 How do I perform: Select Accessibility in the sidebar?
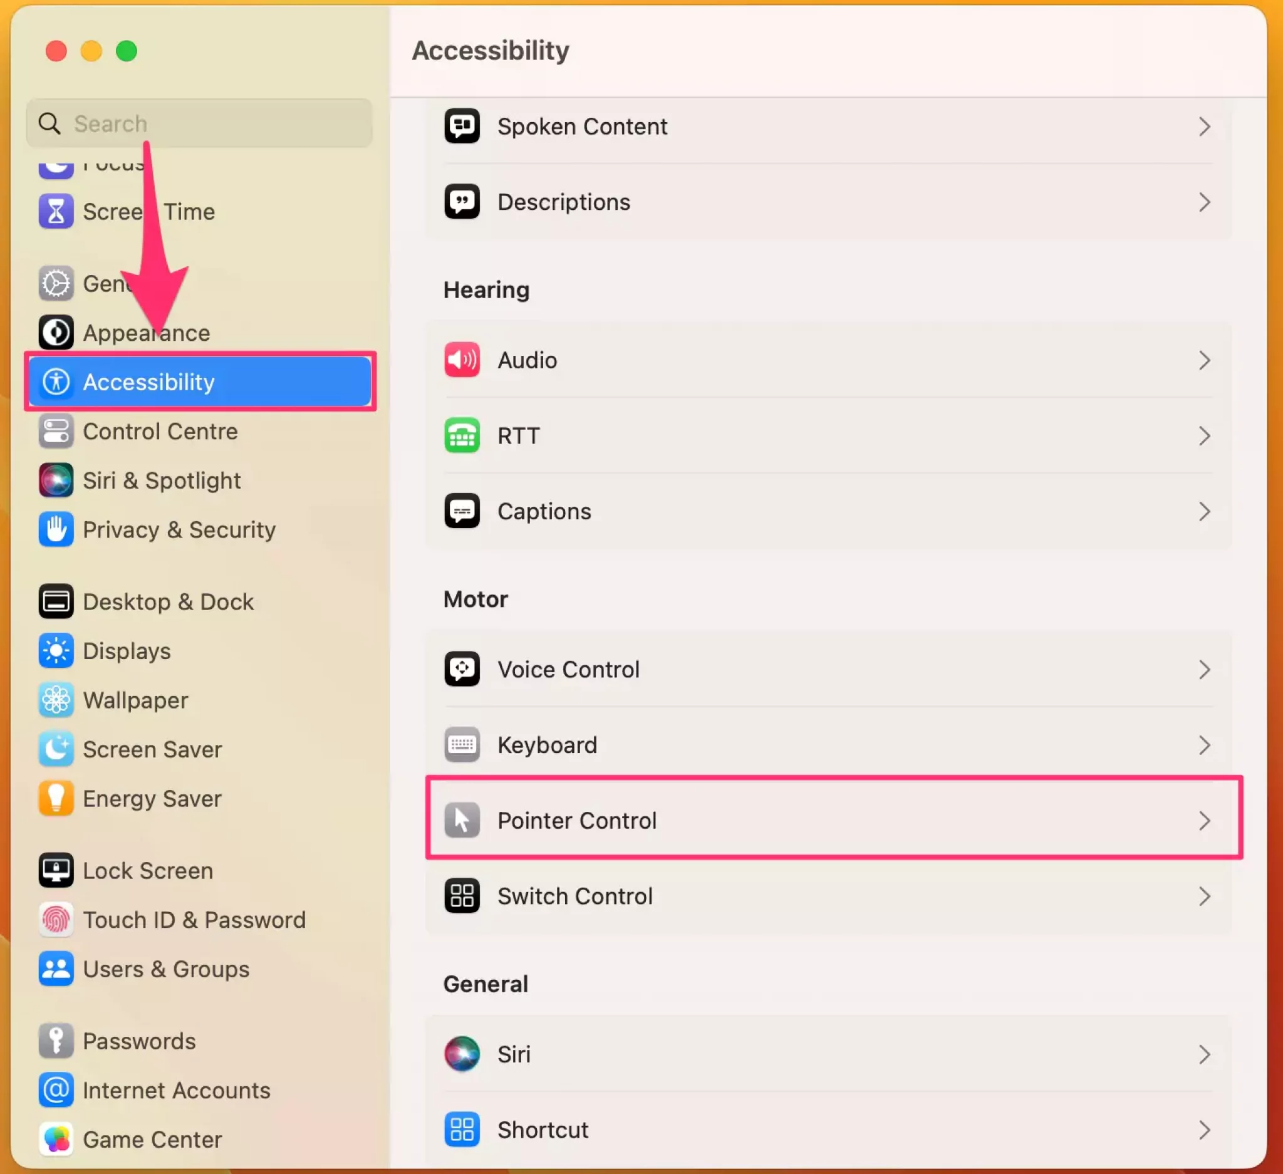click(x=200, y=382)
